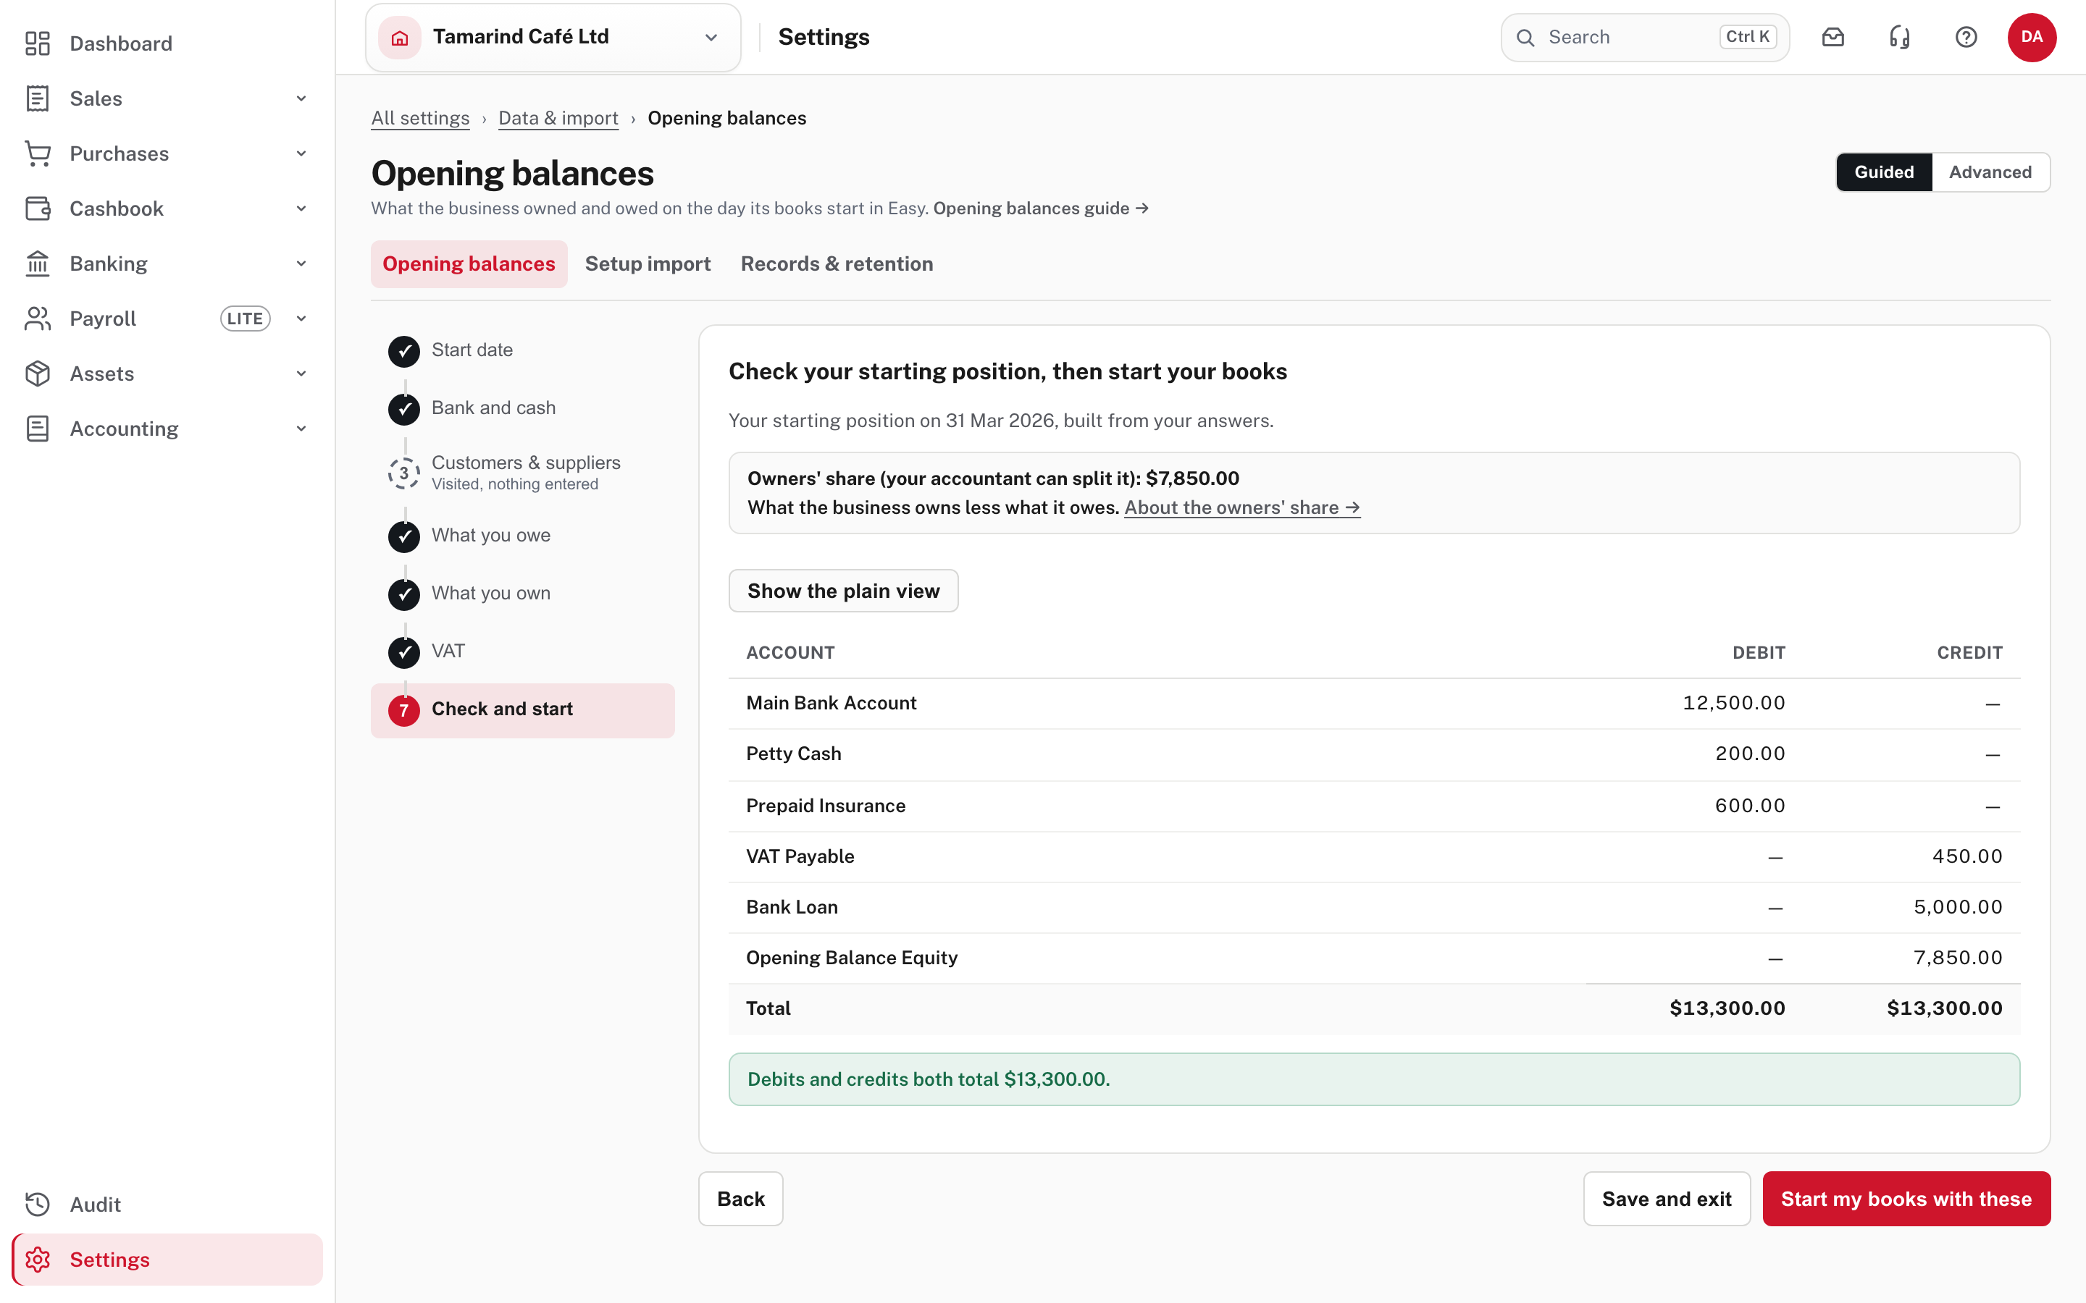Select the Records & retention tab
Viewport: 2086px width, 1303px height.
(836, 263)
